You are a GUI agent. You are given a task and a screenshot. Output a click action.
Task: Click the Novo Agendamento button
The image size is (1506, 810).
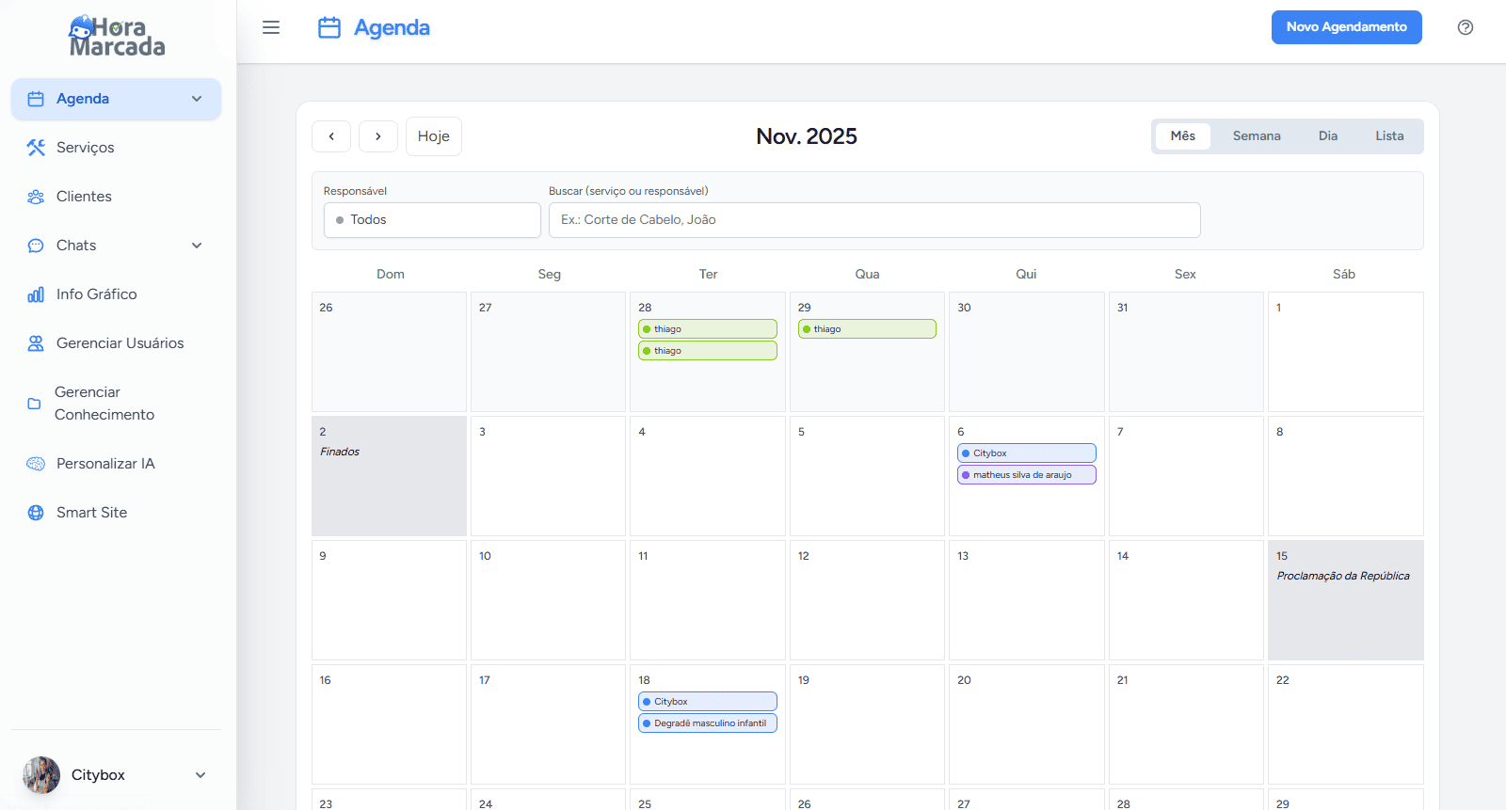click(1346, 27)
